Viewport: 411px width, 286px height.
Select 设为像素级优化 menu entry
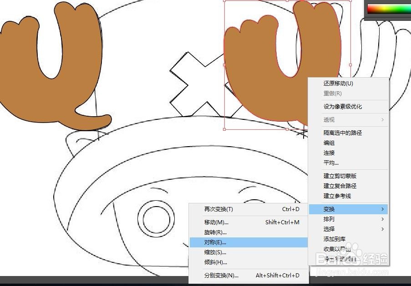(348, 106)
